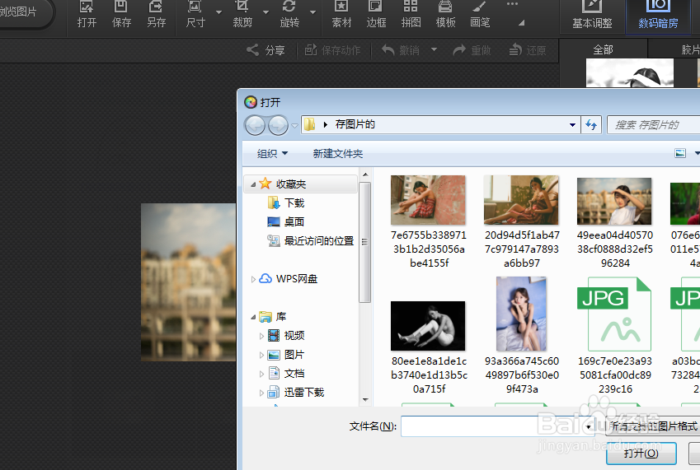Select the 旋转 (Rotate) tool
The image size is (700, 470).
(289, 15)
